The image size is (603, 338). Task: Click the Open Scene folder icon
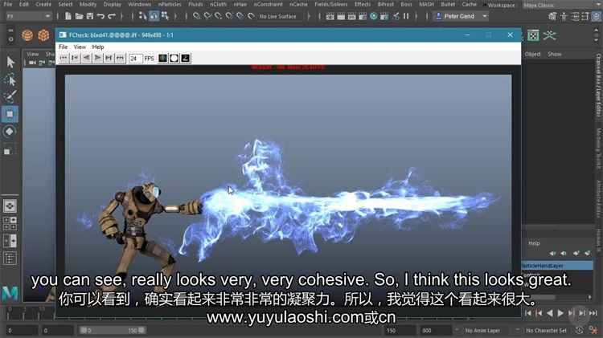coord(80,16)
